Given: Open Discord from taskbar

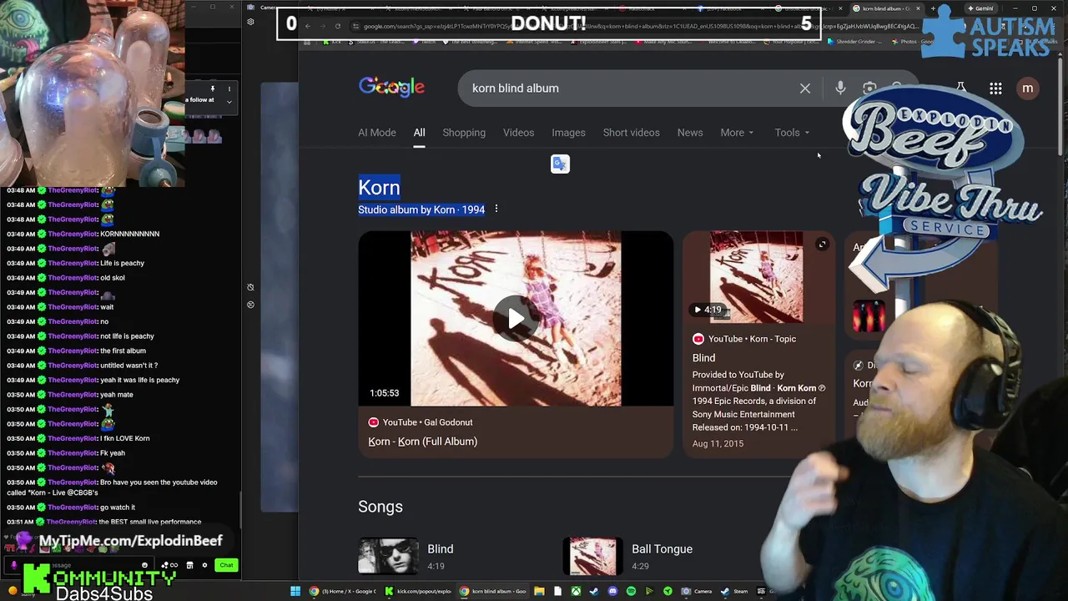Looking at the screenshot, I should [x=612, y=591].
